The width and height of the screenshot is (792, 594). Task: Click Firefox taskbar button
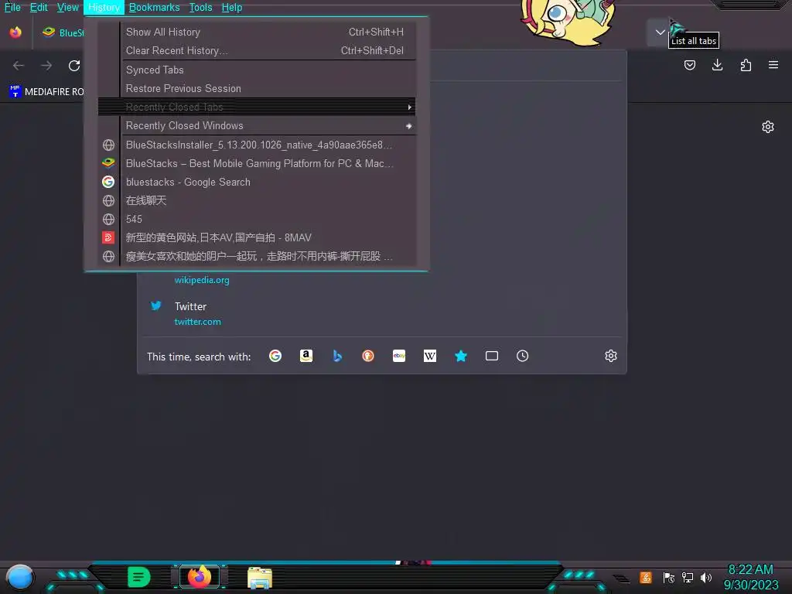(x=199, y=577)
